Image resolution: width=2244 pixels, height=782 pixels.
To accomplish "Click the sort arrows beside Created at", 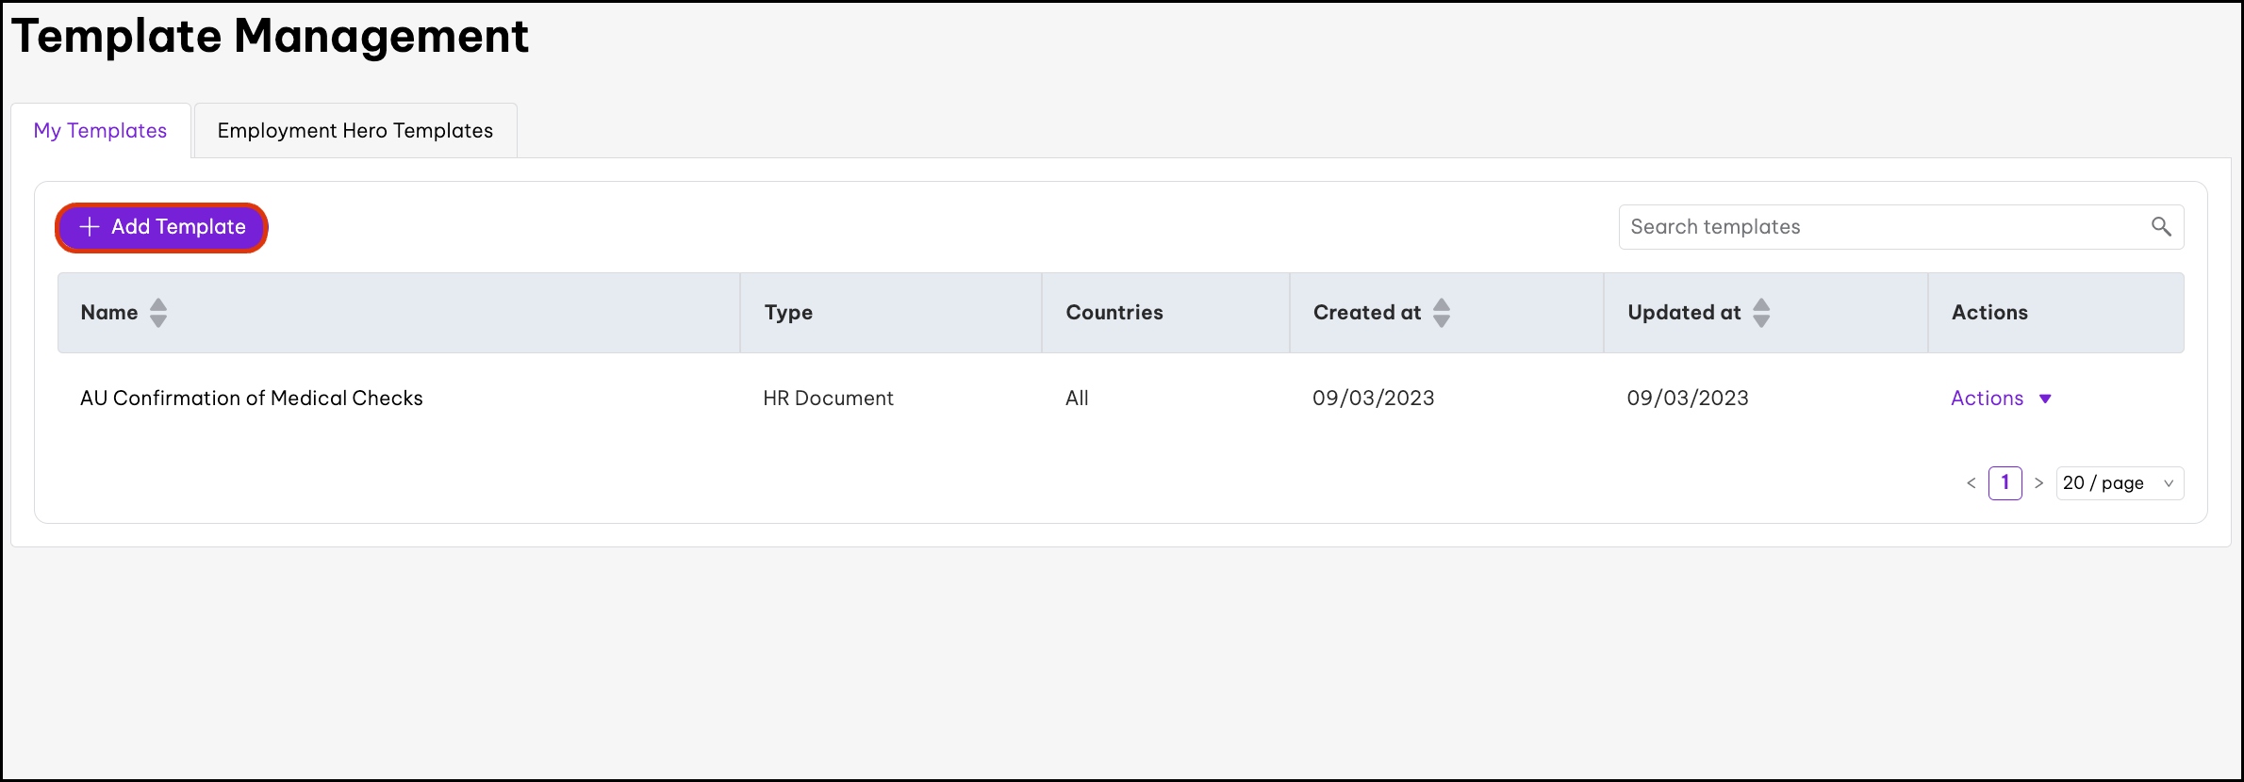I will 1441,313.
